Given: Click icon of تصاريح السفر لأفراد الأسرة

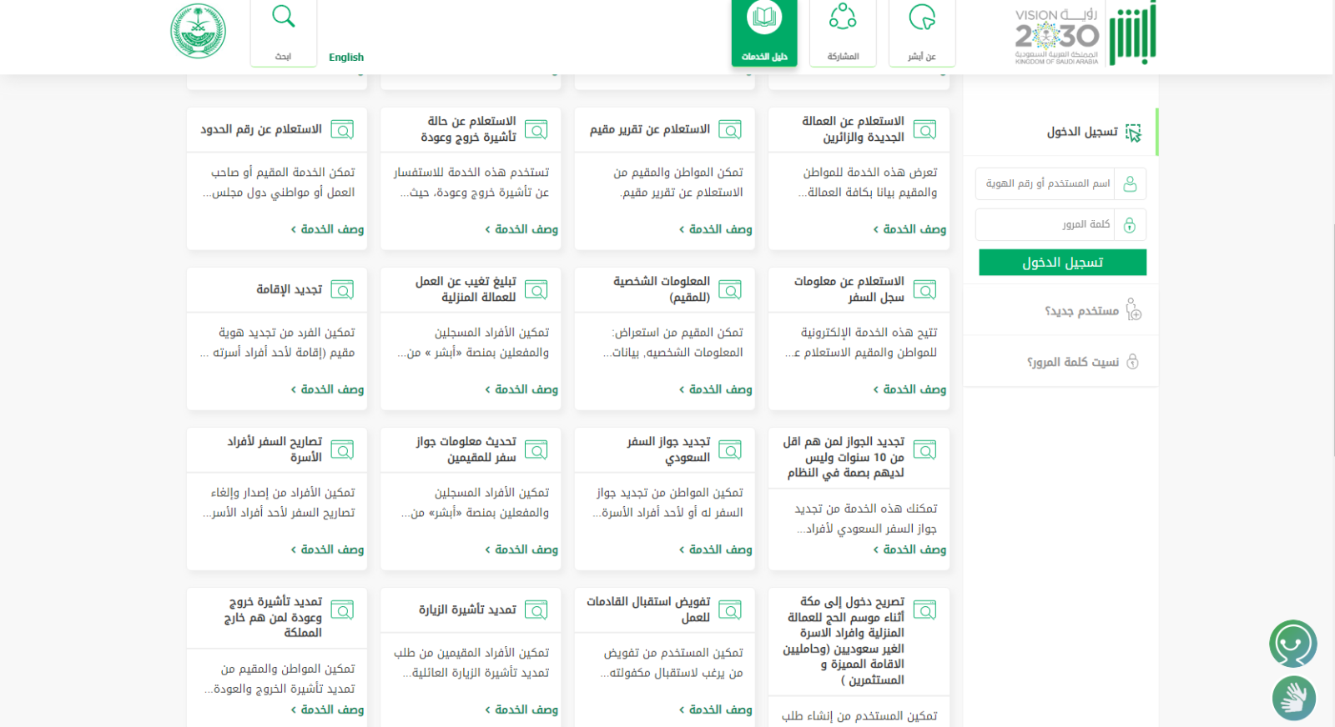Looking at the screenshot, I should tap(342, 450).
